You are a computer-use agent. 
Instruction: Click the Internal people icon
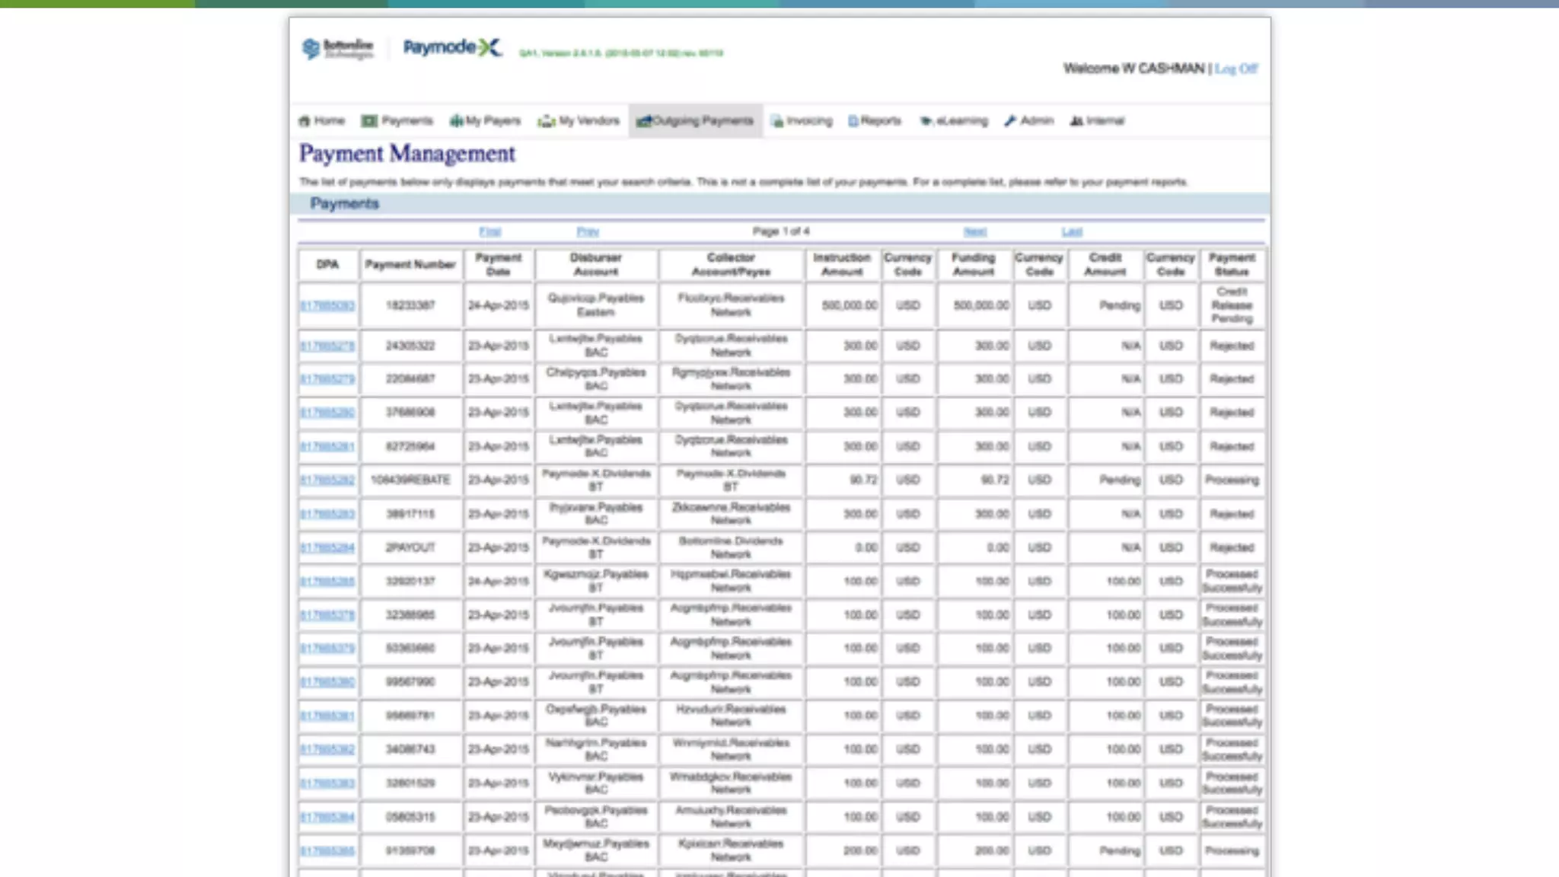1076,121
